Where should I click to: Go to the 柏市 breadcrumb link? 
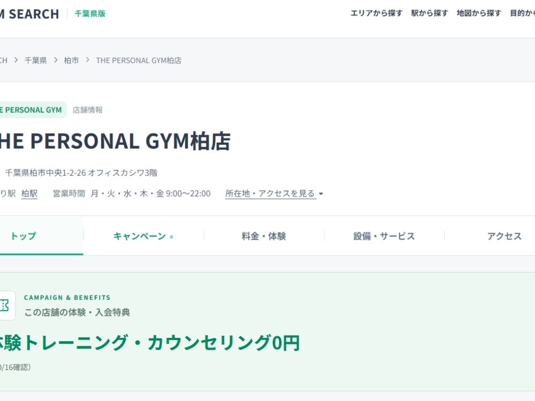(71, 60)
